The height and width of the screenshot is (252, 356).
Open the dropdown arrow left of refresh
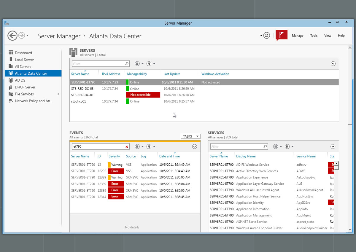tap(261, 36)
